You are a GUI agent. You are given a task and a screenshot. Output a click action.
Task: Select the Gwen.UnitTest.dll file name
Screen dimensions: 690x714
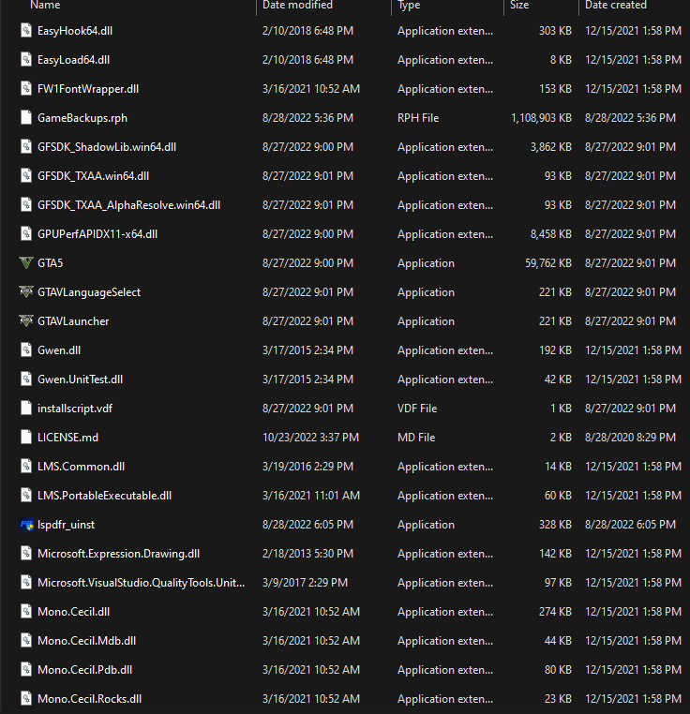pos(81,379)
